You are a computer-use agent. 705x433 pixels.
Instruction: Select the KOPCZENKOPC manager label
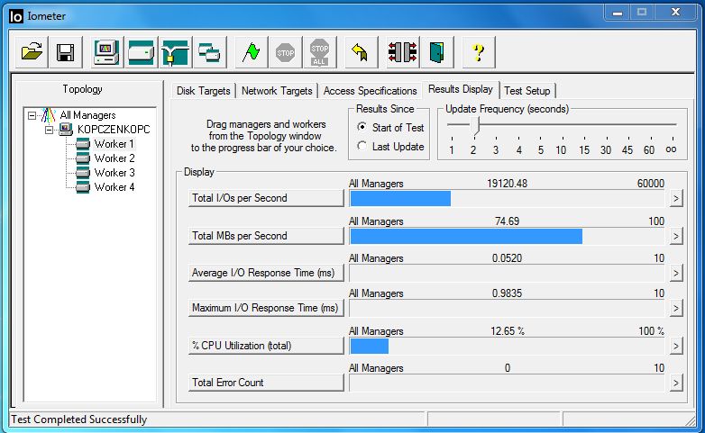pos(114,130)
